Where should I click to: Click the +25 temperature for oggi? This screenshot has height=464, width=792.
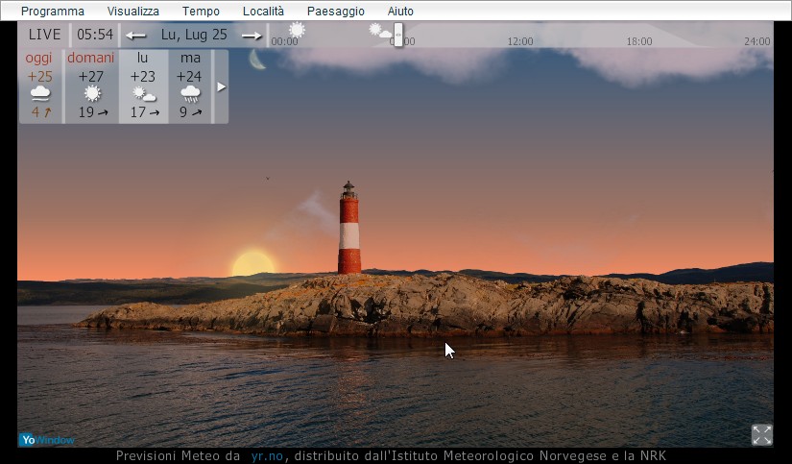click(40, 76)
